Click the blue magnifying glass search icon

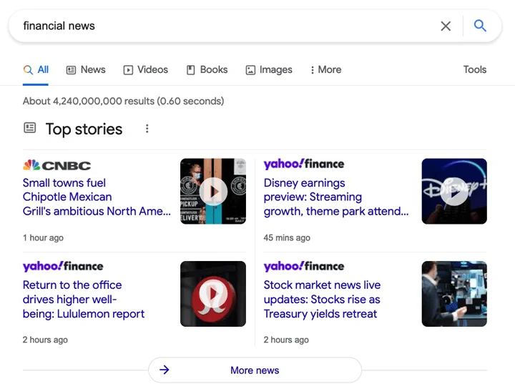[x=480, y=26]
